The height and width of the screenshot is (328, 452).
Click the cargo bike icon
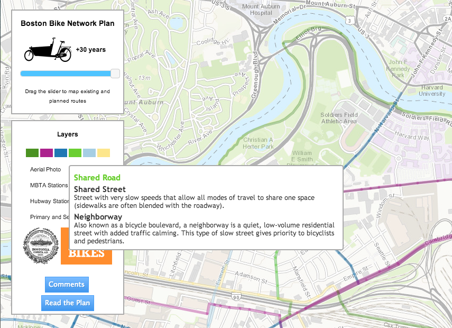click(x=48, y=50)
